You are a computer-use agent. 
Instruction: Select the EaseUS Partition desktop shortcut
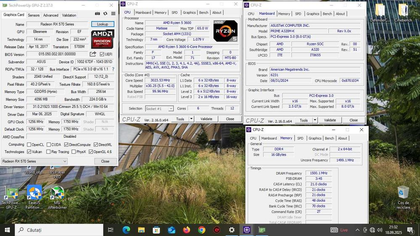34,197
